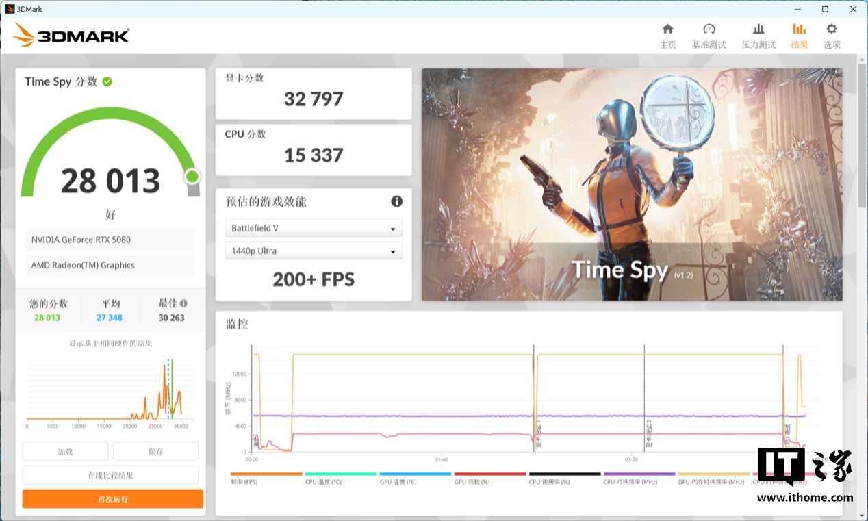The width and height of the screenshot is (868, 521).
Task: Open 压力测试 stress test icon
Action: (758, 29)
